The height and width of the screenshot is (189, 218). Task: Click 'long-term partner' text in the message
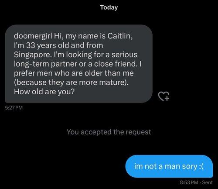[46, 64]
